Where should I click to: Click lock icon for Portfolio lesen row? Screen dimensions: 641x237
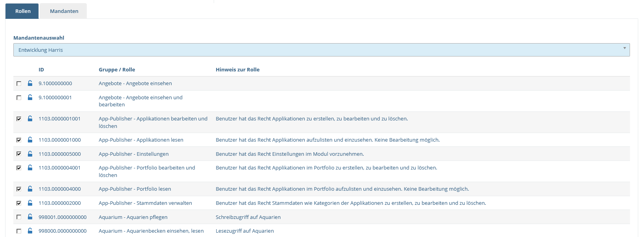[30, 189]
